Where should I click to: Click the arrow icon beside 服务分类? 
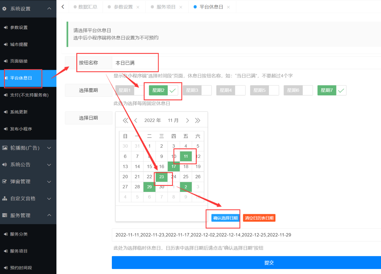pyautogui.click(x=6, y=234)
